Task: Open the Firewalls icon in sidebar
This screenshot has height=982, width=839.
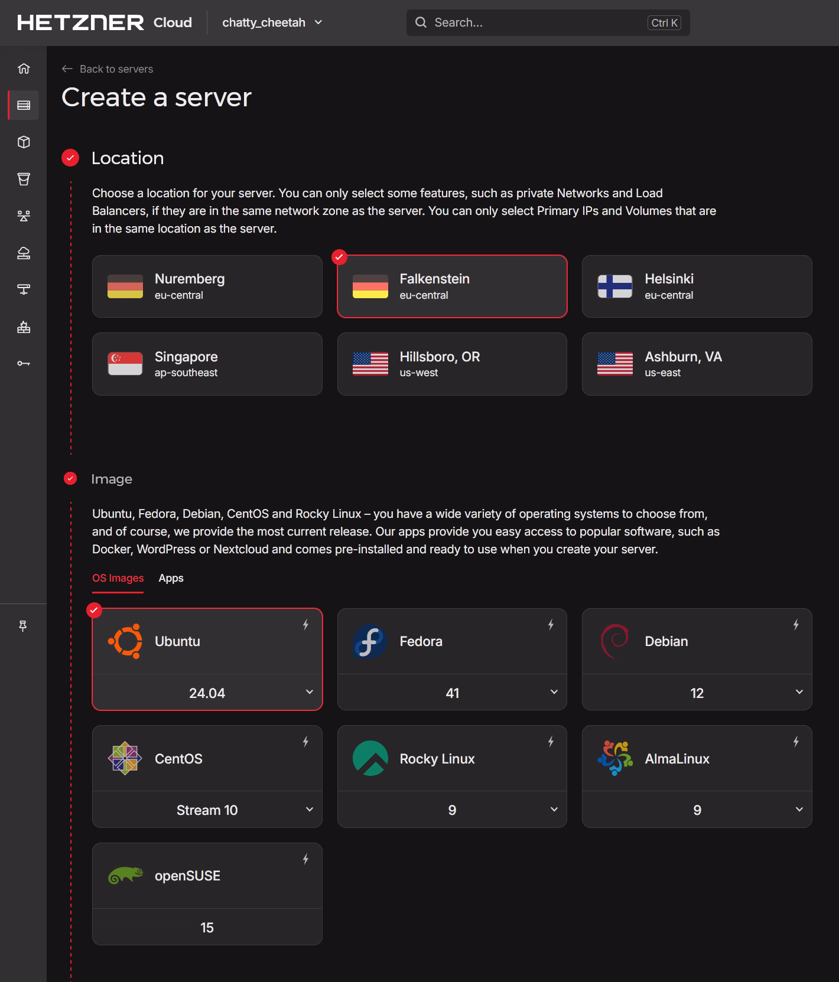Action: (x=24, y=327)
